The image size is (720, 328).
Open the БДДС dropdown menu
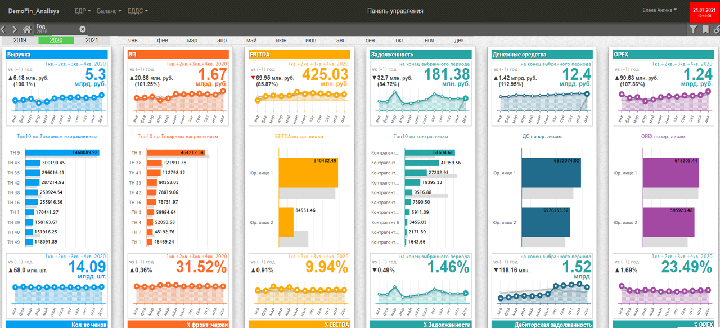[x=137, y=11]
